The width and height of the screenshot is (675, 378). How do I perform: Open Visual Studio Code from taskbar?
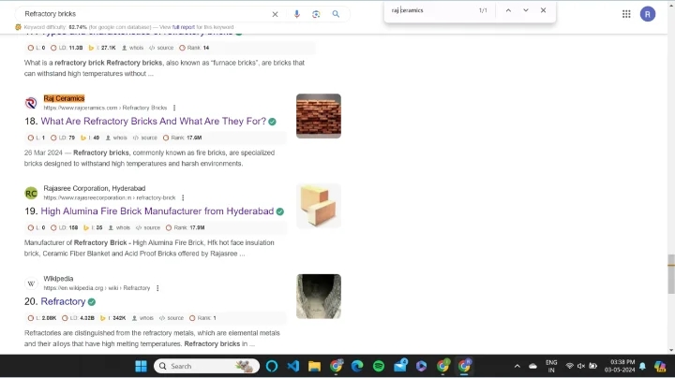pos(293,367)
